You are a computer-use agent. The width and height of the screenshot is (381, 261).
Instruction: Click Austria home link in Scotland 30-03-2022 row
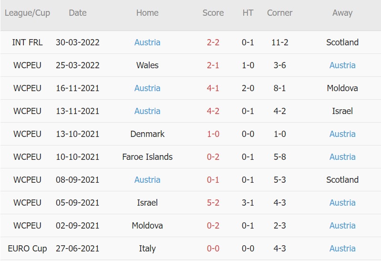(x=147, y=42)
